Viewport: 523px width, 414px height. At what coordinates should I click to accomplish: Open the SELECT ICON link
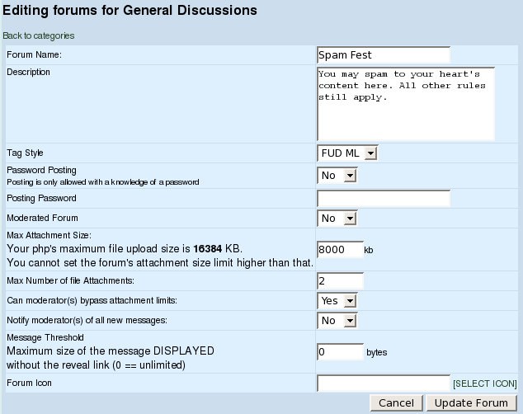(485, 384)
